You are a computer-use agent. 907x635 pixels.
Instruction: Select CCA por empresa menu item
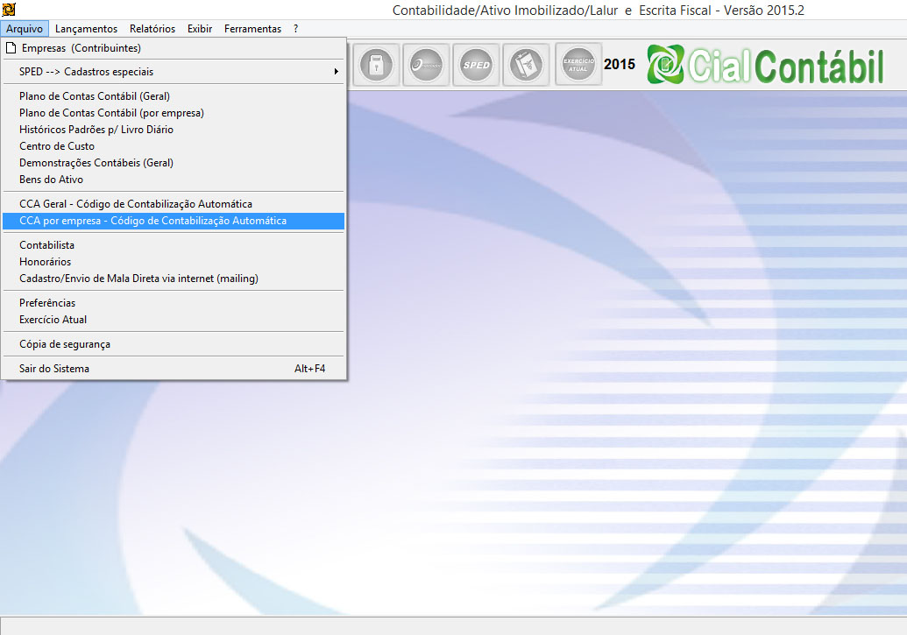tap(152, 221)
